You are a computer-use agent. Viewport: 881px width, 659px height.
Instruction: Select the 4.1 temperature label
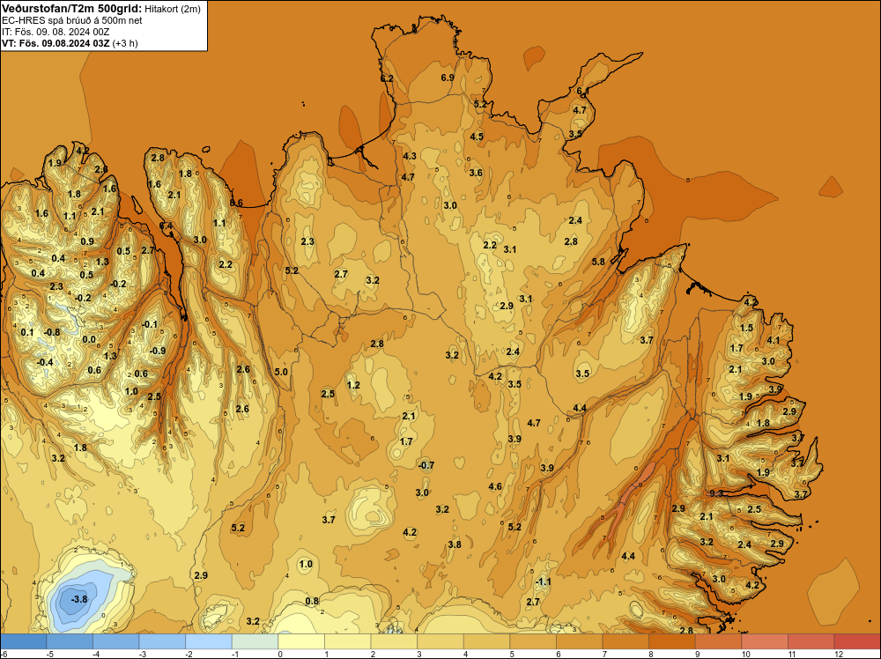tap(774, 340)
